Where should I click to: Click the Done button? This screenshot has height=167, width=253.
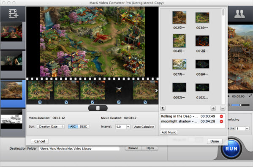pos(215,141)
